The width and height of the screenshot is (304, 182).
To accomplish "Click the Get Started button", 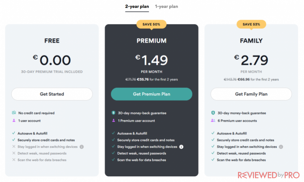I will point(52,94).
